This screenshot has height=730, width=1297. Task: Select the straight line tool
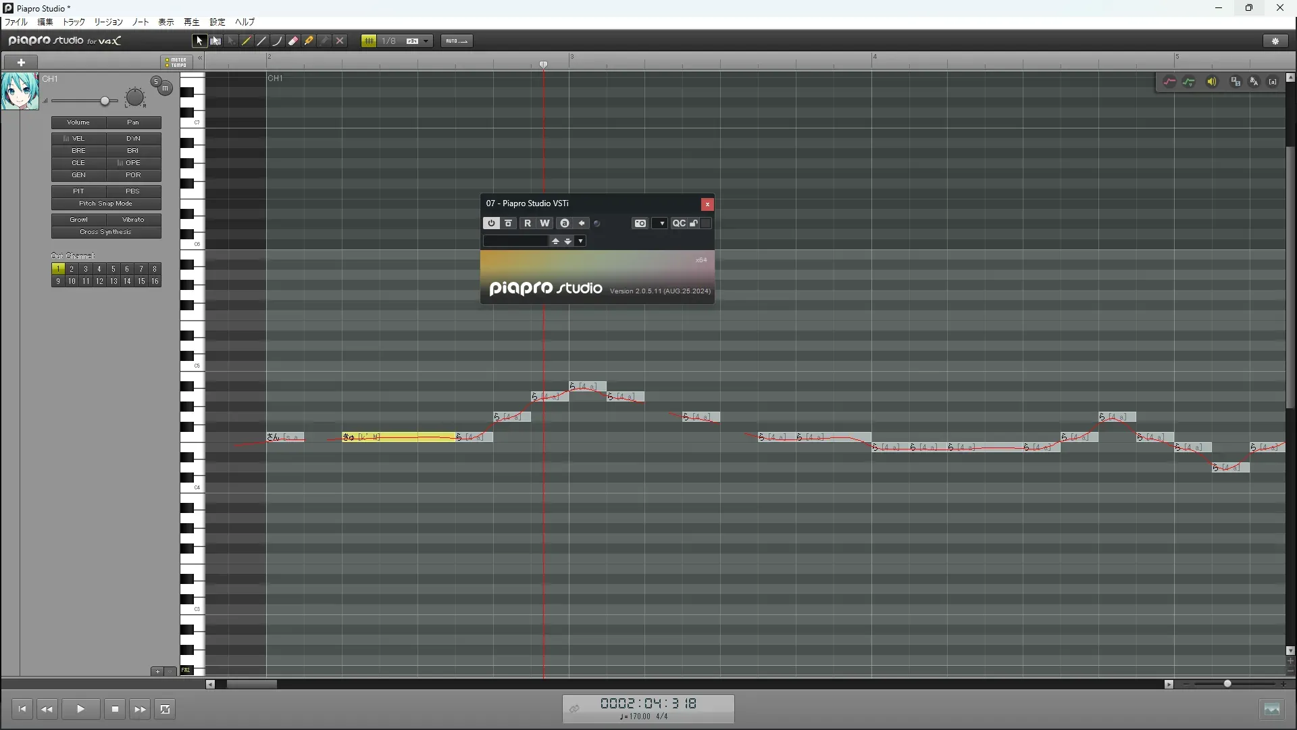[262, 41]
